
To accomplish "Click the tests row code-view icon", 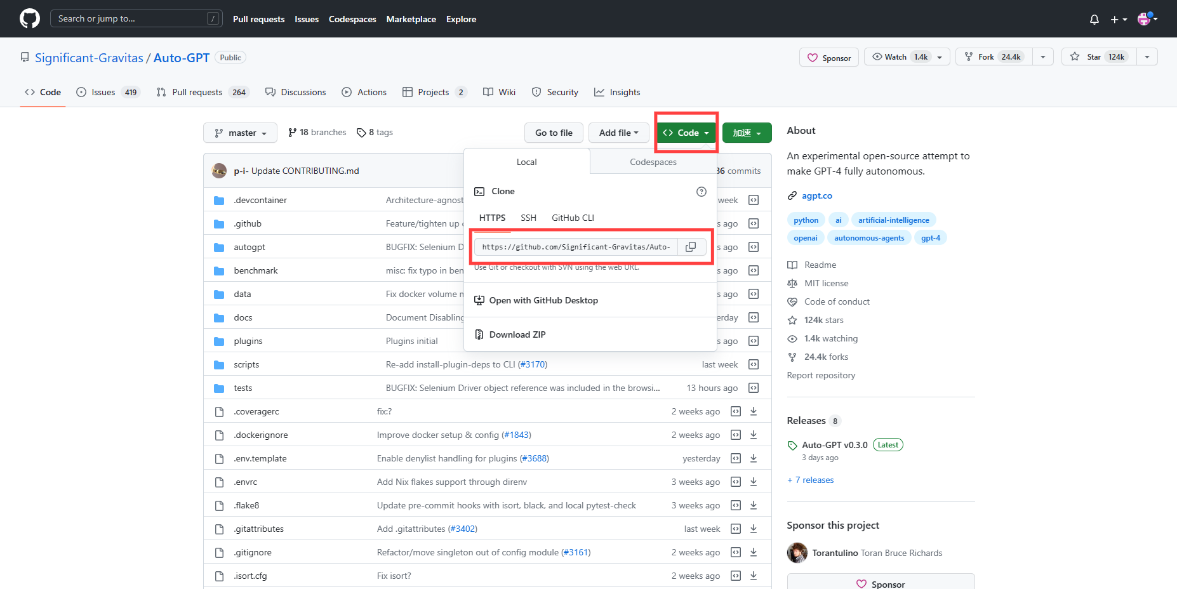I will point(754,388).
